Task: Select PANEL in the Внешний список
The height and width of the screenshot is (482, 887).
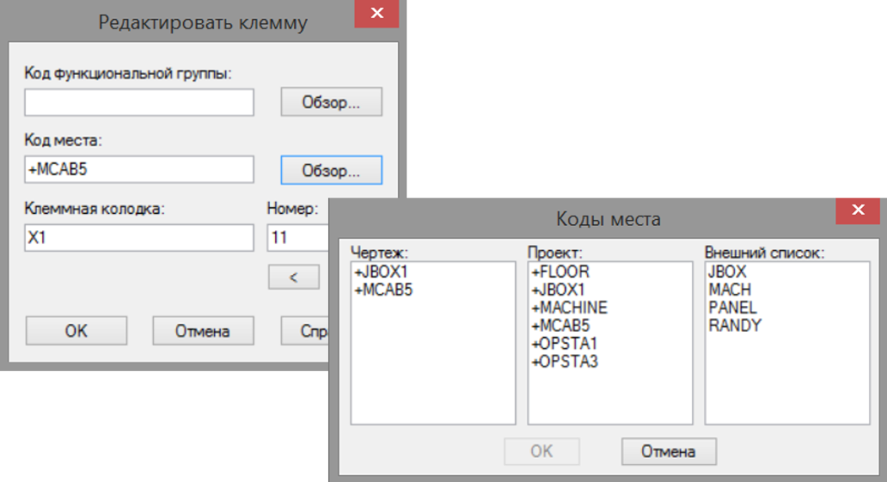Action: 733,308
